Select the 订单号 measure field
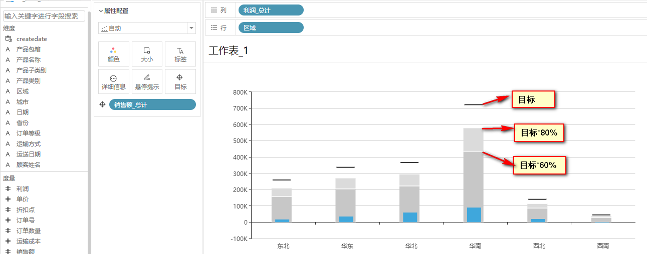647x254 pixels. (26, 220)
